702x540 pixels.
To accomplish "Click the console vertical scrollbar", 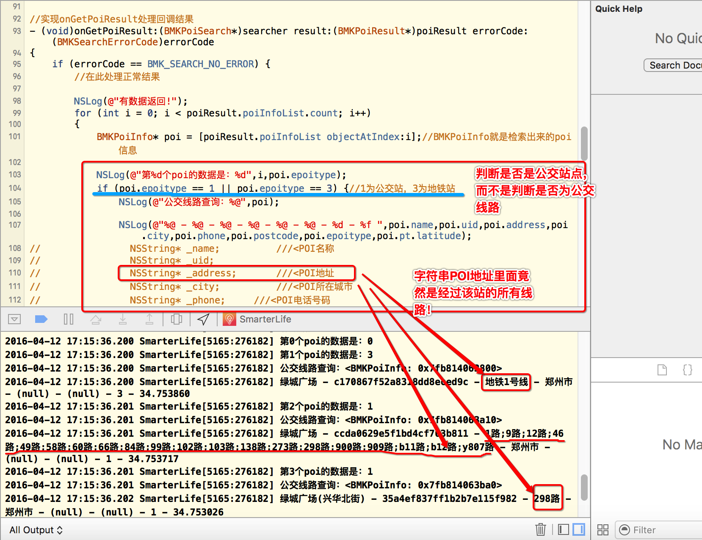I will 584,487.
